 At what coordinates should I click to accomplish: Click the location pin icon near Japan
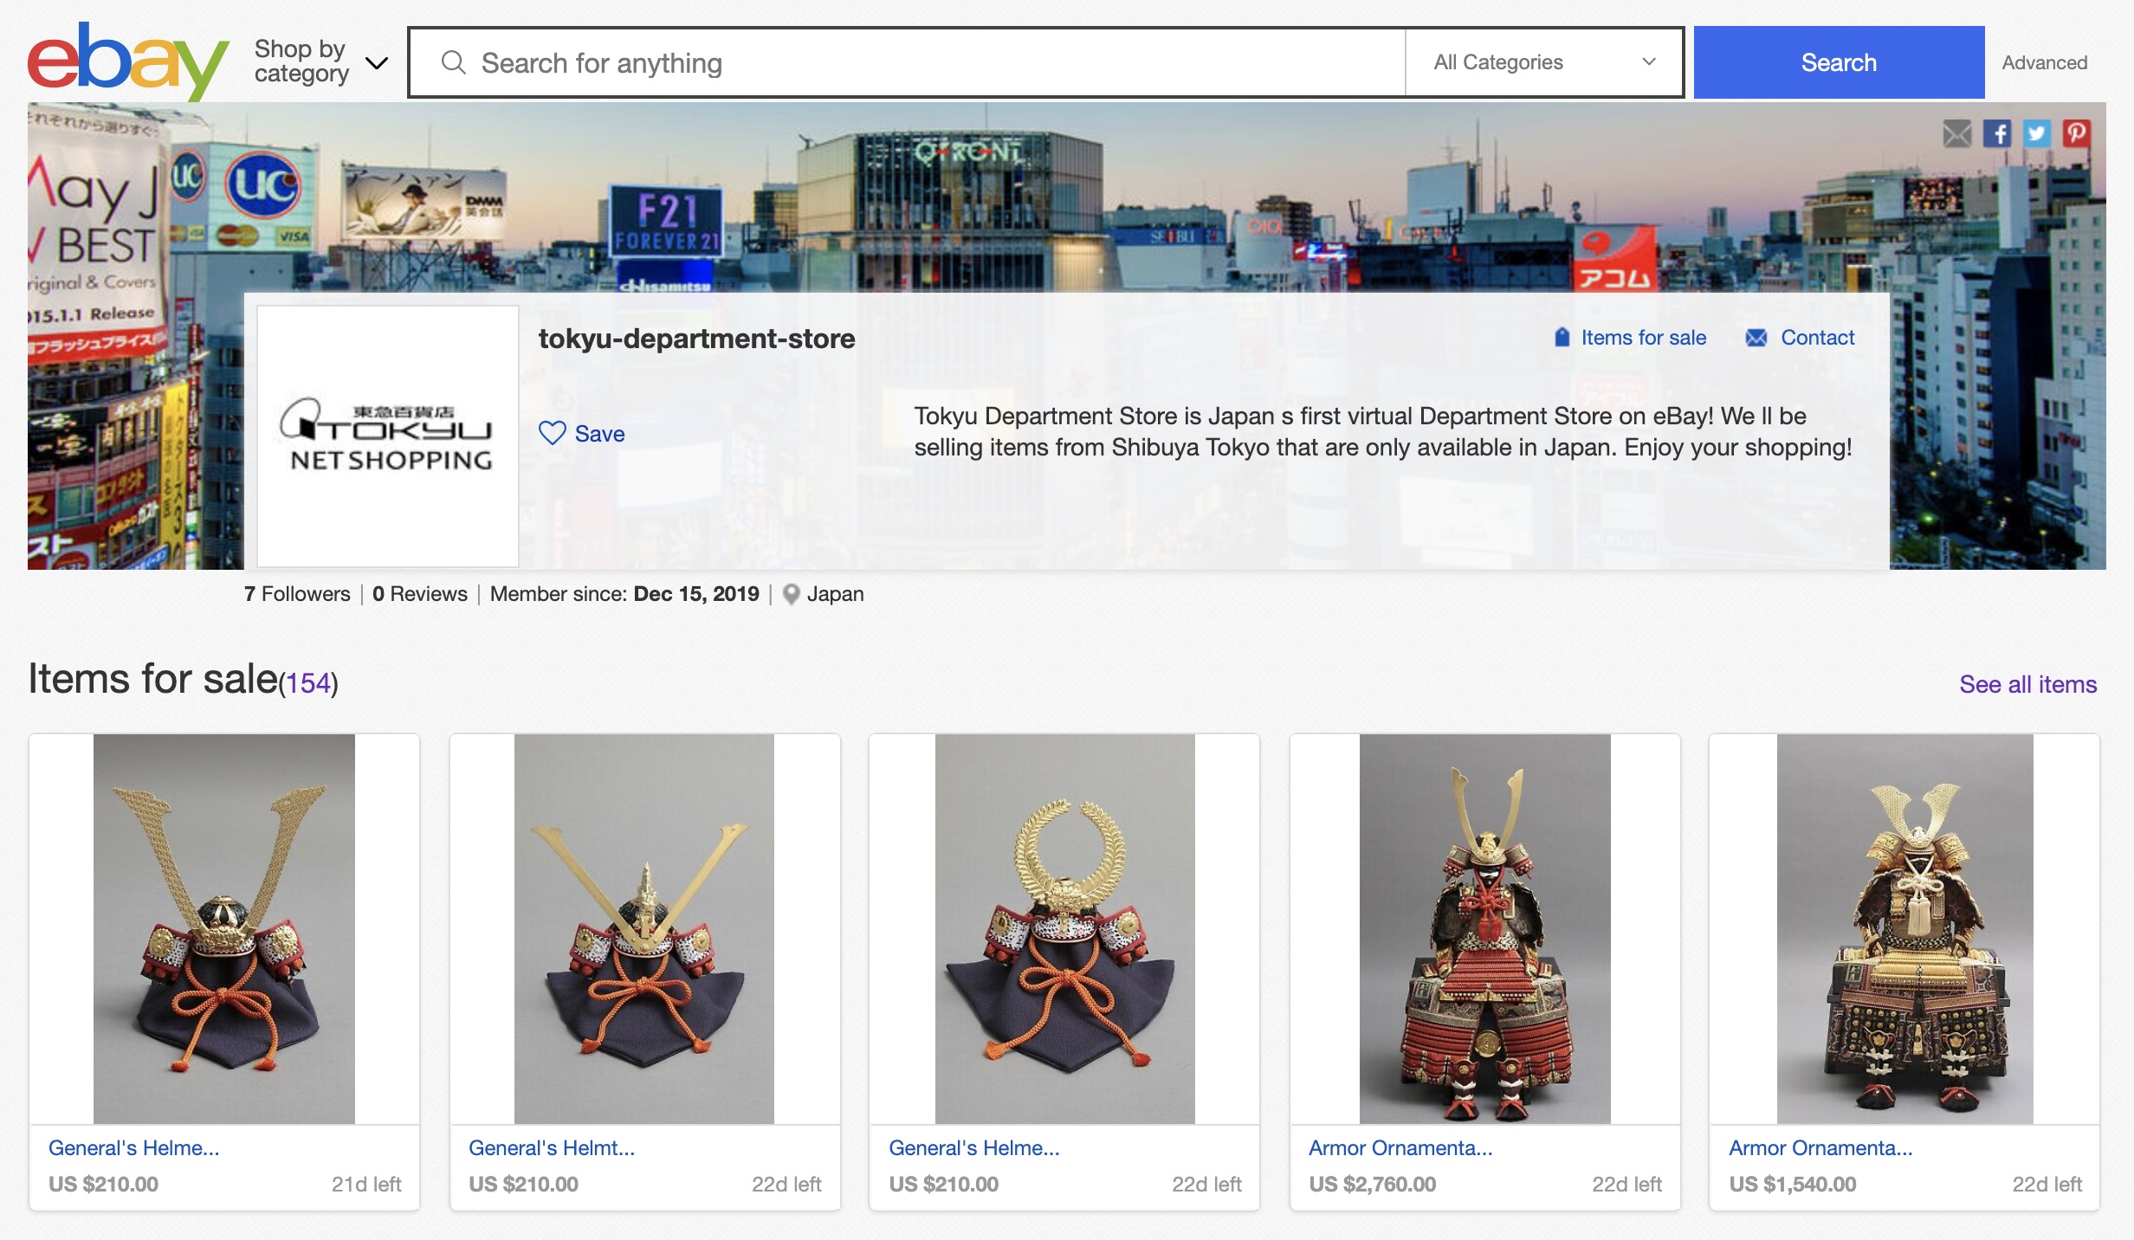(791, 594)
